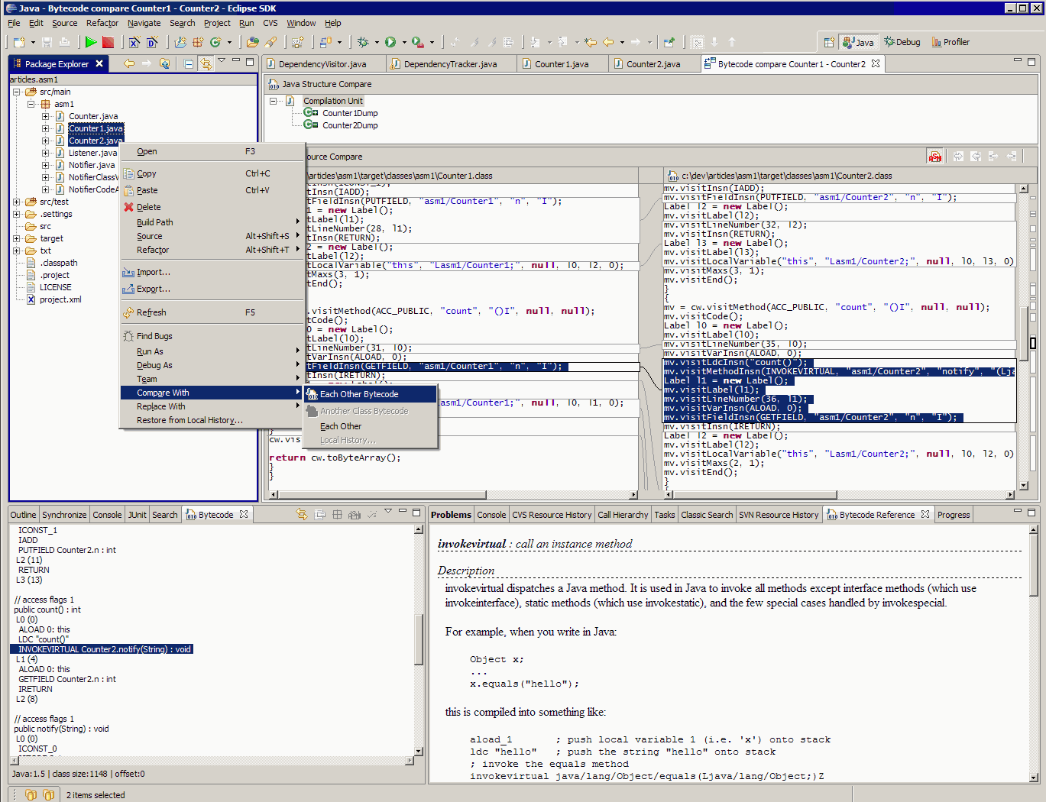Image resolution: width=1046 pixels, height=802 pixels.
Task: Toggle Link with Editor in Package Explorer
Action: [x=206, y=64]
